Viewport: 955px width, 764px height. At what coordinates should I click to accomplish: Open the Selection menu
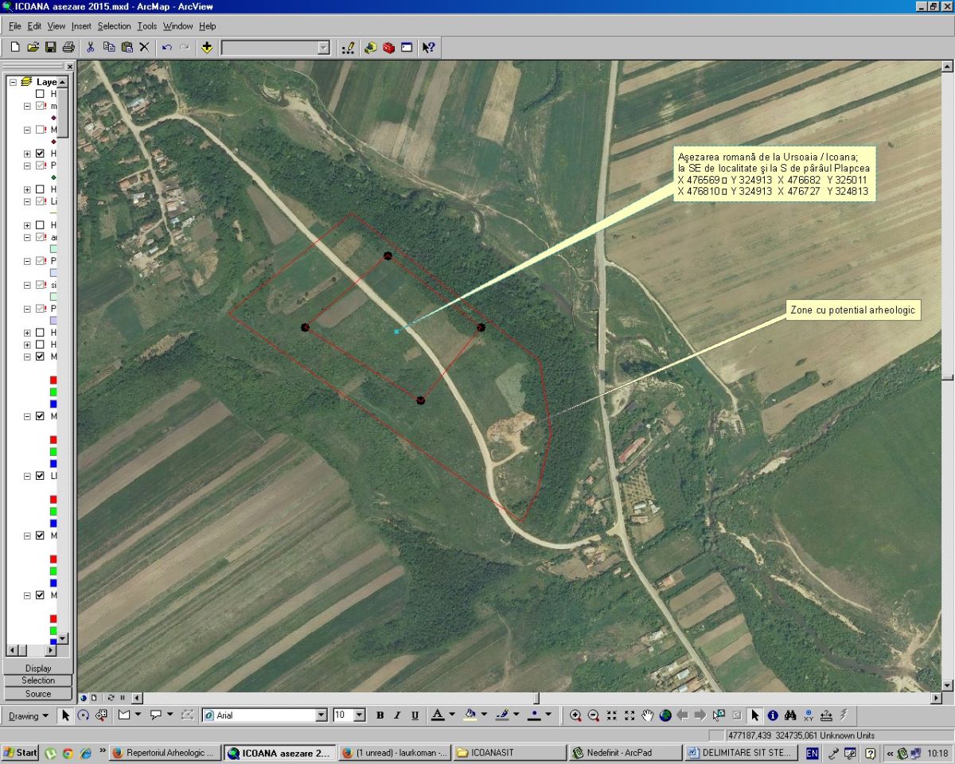pyautogui.click(x=114, y=26)
